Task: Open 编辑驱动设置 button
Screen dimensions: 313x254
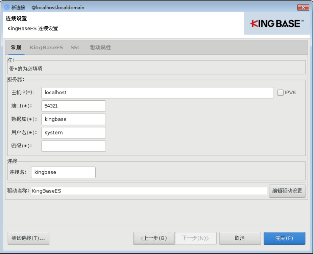Action: click(x=287, y=191)
